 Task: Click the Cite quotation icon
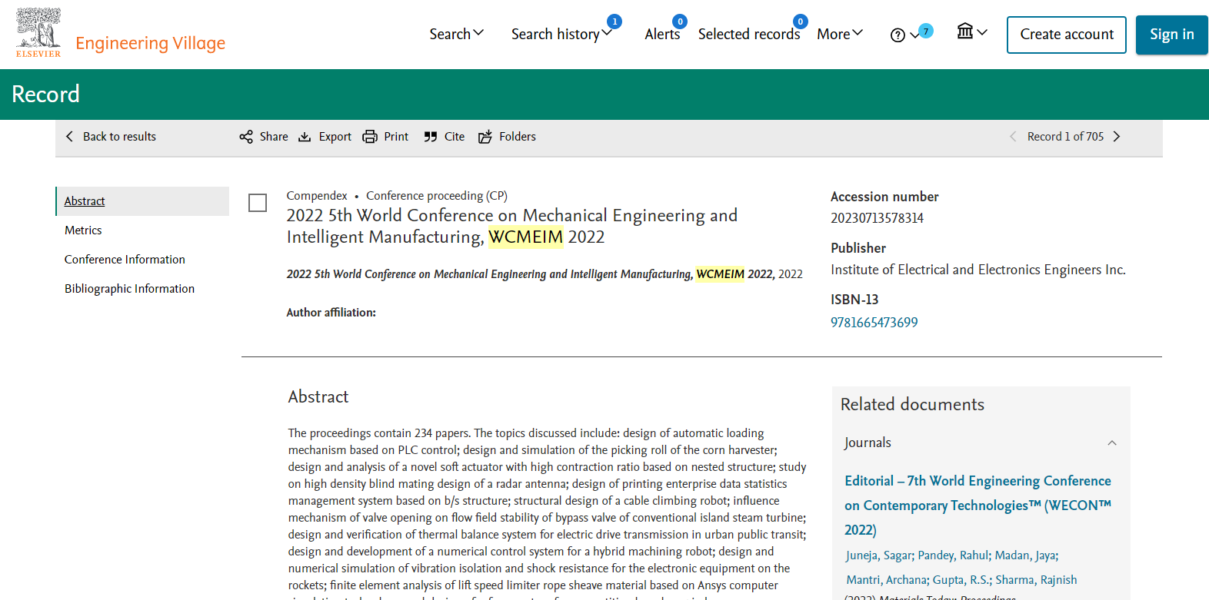(x=431, y=137)
